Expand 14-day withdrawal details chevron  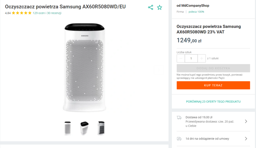point(246,139)
